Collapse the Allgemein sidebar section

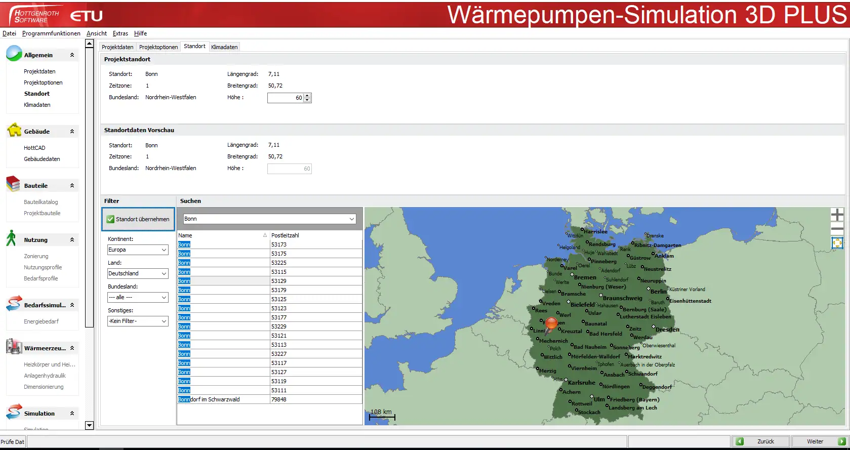point(72,55)
